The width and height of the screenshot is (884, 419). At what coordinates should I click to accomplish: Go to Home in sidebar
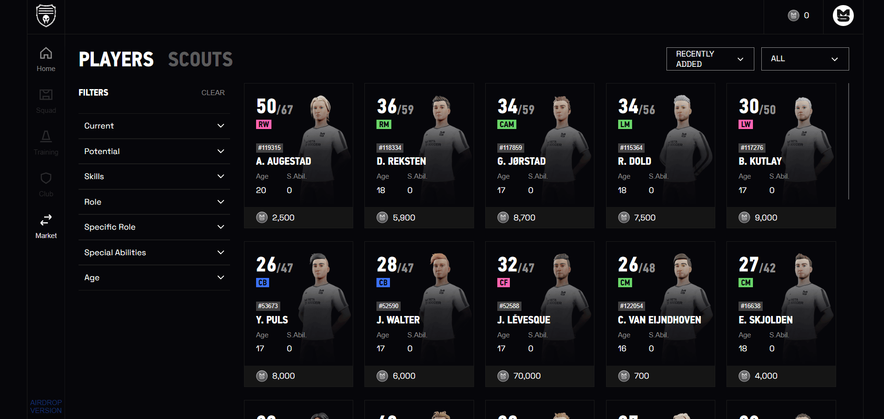tap(46, 59)
